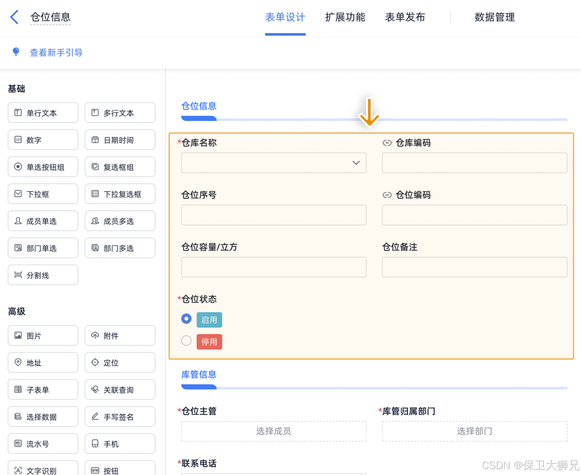Add the 复选框组 checkbox group component
Screen dimensions: 581x475
[x=120, y=167]
